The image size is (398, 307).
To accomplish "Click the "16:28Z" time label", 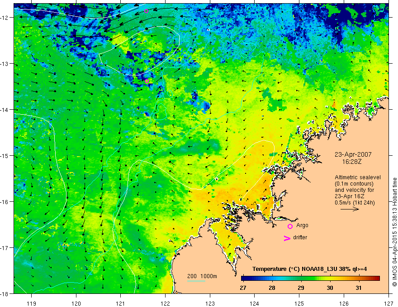I will pyautogui.click(x=351, y=162).
